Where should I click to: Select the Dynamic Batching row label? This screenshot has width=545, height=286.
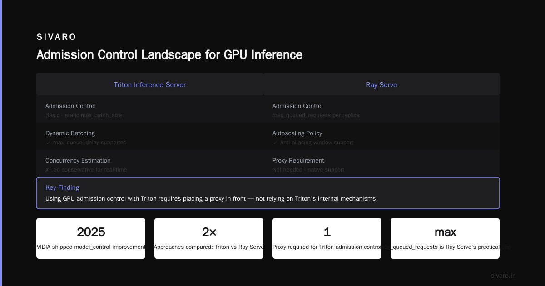pyautogui.click(x=70, y=133)
